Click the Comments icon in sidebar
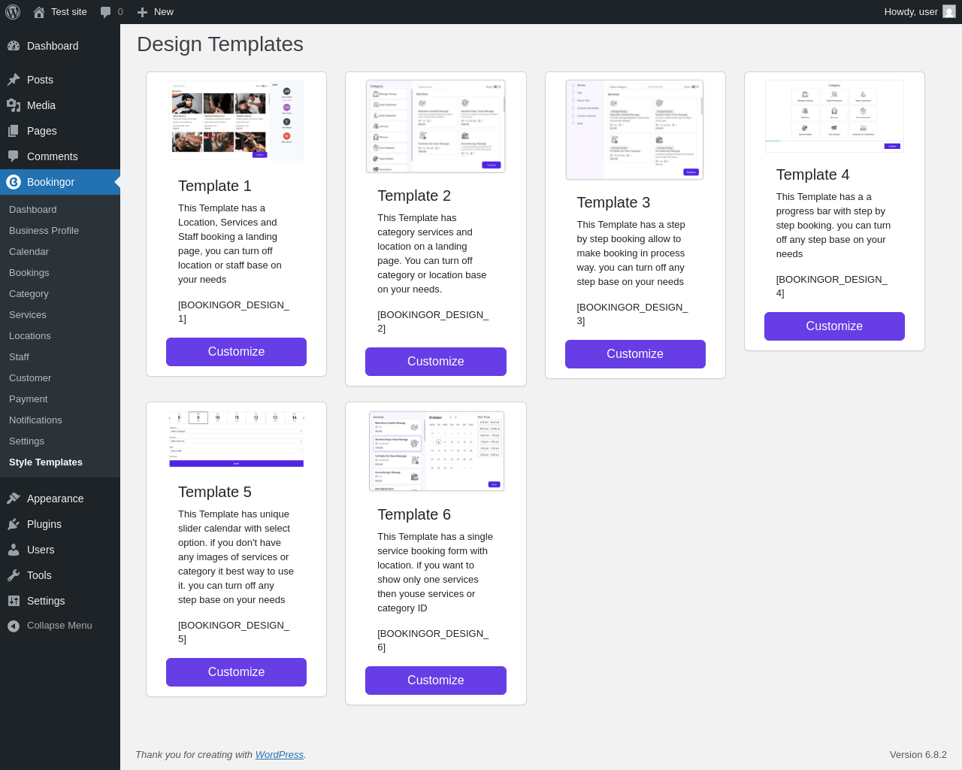This screenshot has height=770, width=962. (14, 156)
